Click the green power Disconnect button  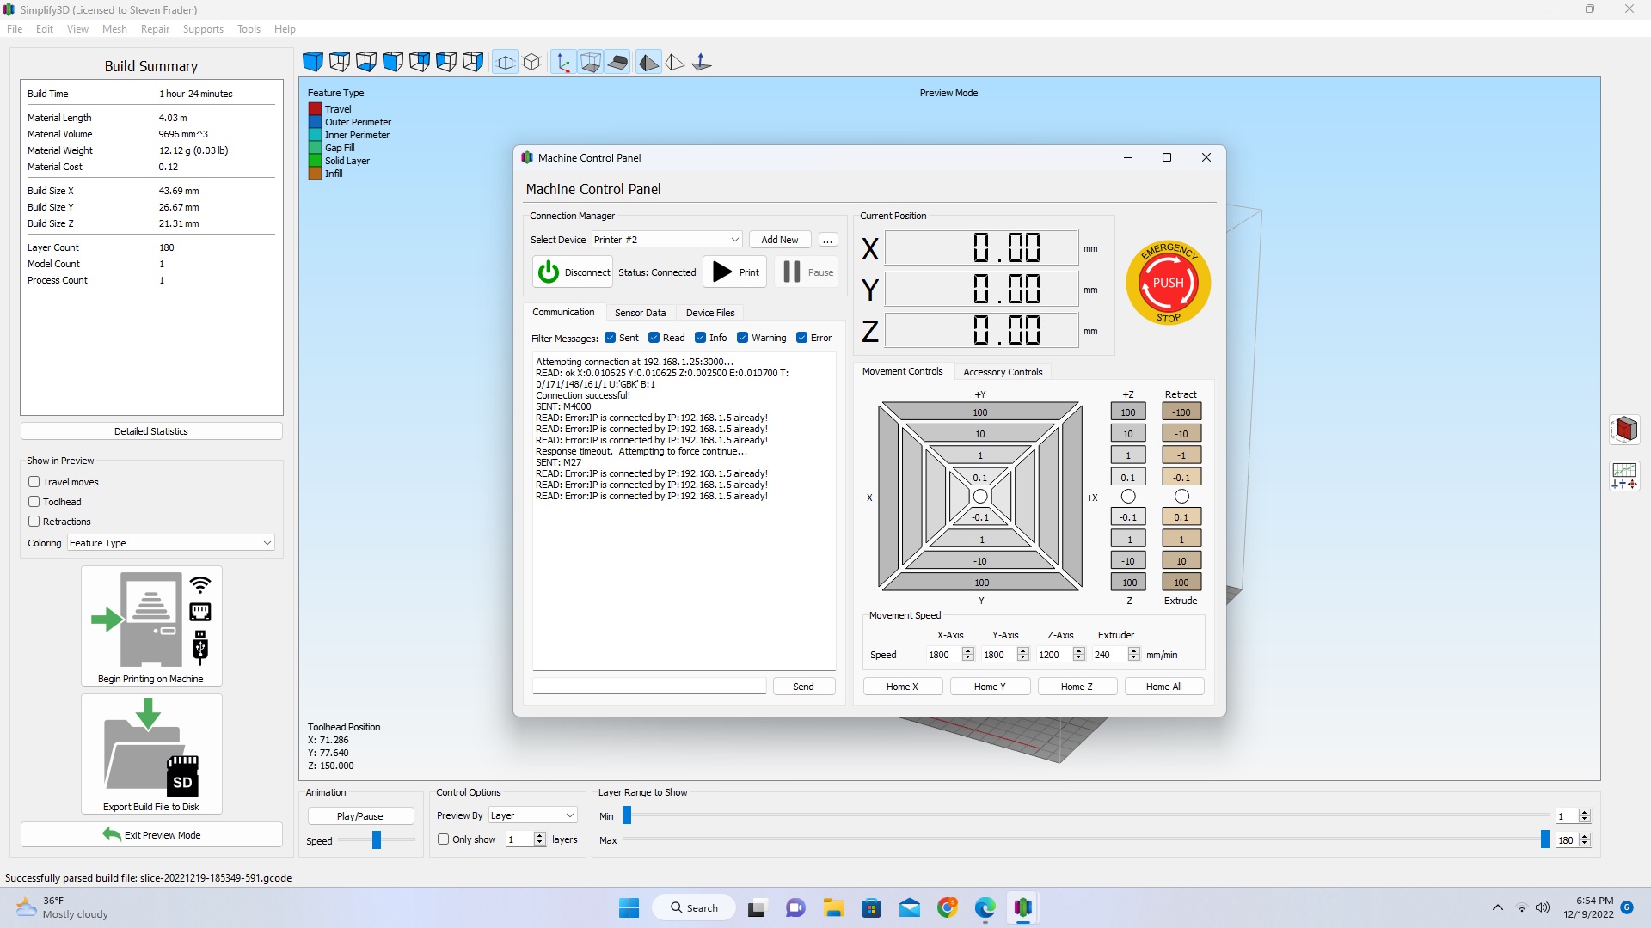point(572,272)
